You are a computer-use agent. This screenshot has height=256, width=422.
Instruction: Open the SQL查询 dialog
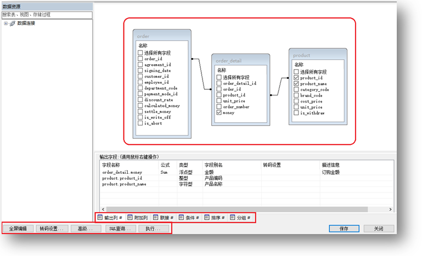click(120, 229)
